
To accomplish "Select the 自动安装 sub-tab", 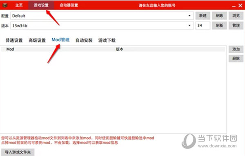I will tap(84, 41).
